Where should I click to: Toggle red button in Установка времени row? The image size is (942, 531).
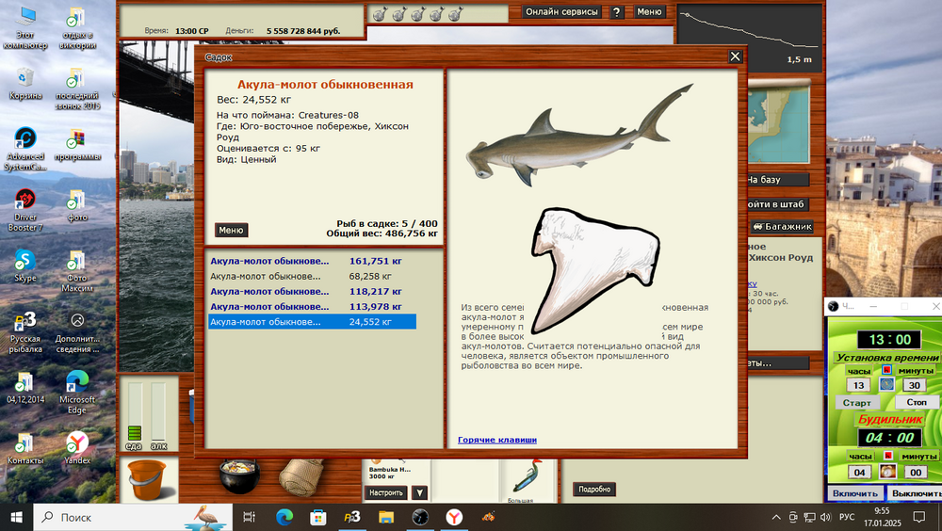885,370
